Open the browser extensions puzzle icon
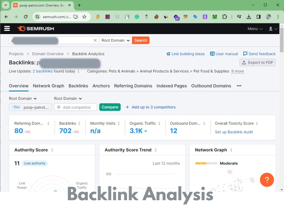The height and width of the screenshot is (213, 284). click(x=225, y=17)
